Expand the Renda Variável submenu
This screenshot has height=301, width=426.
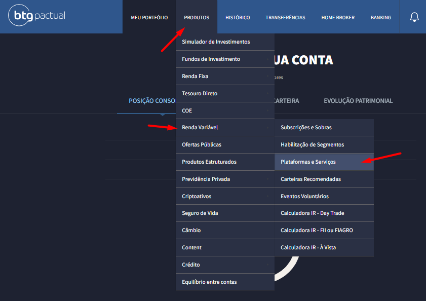[225, 128]
